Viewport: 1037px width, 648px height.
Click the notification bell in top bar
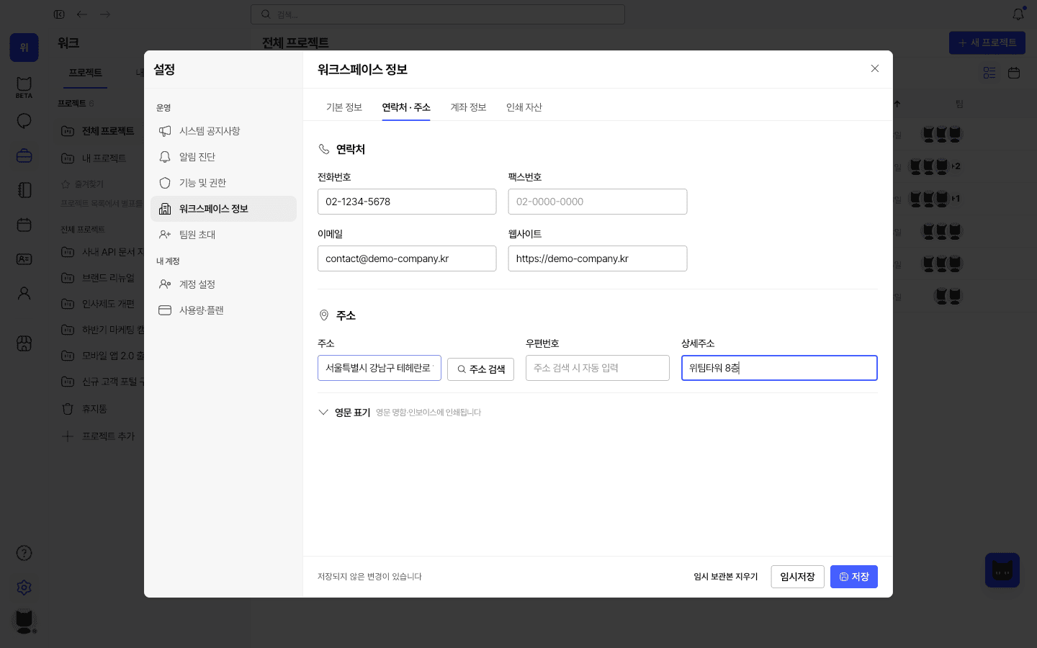1018,14
